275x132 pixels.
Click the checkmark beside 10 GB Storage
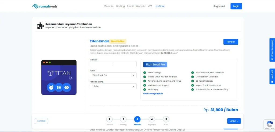(x=144, y=73)
